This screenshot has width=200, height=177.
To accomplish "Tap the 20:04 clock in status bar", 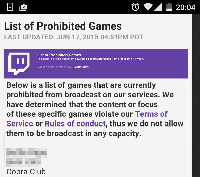I will (x=185, y=7).
